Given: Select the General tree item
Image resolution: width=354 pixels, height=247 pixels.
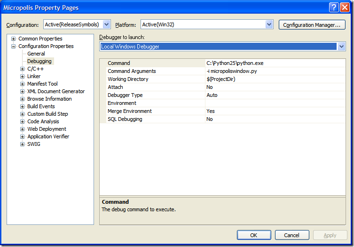Looking at the screenshot, I should pyautogui.click(x=36, y=54).
